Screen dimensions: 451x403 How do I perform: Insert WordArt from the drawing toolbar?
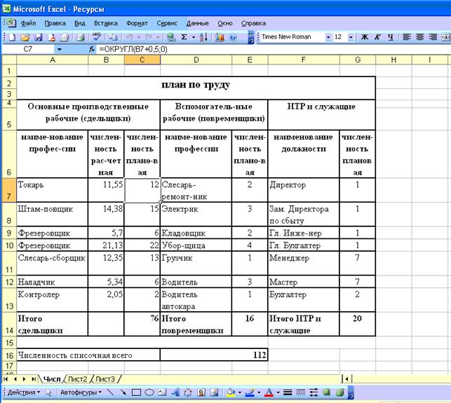pyautogui.click(x=175, y=392)
